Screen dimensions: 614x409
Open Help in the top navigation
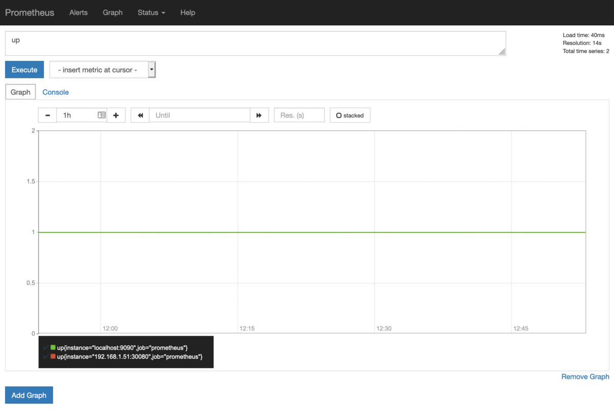point(188,13)
